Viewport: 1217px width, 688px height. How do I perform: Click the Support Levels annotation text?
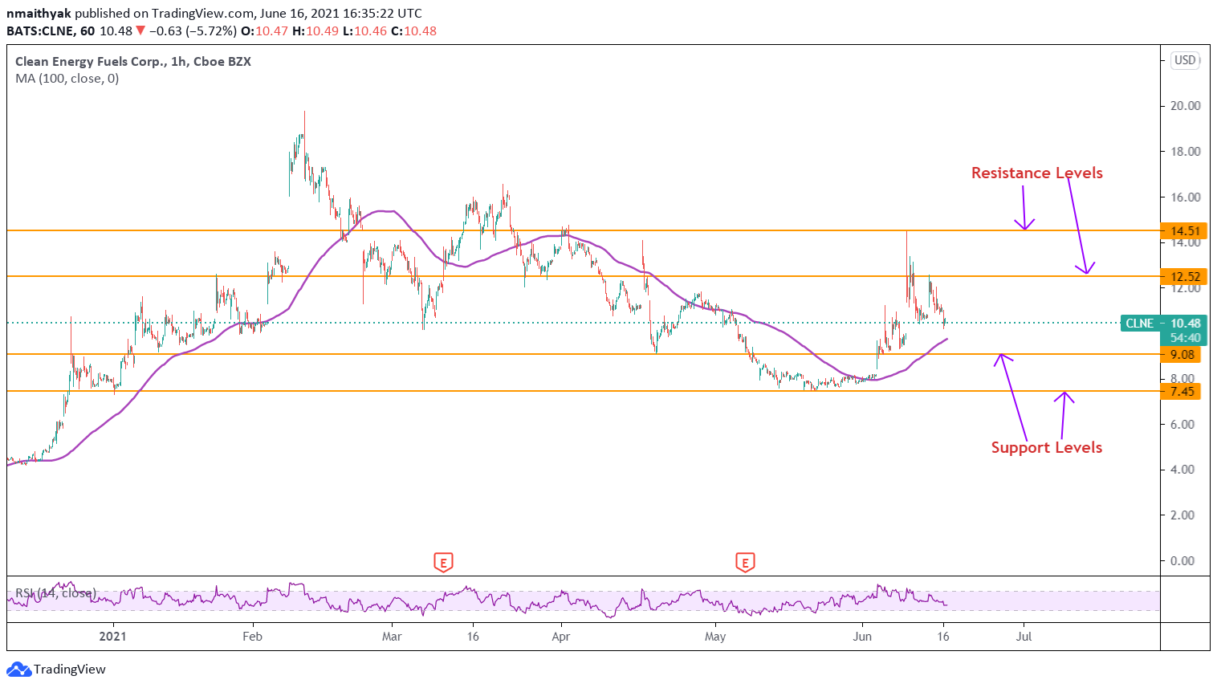pos(1047,447)
